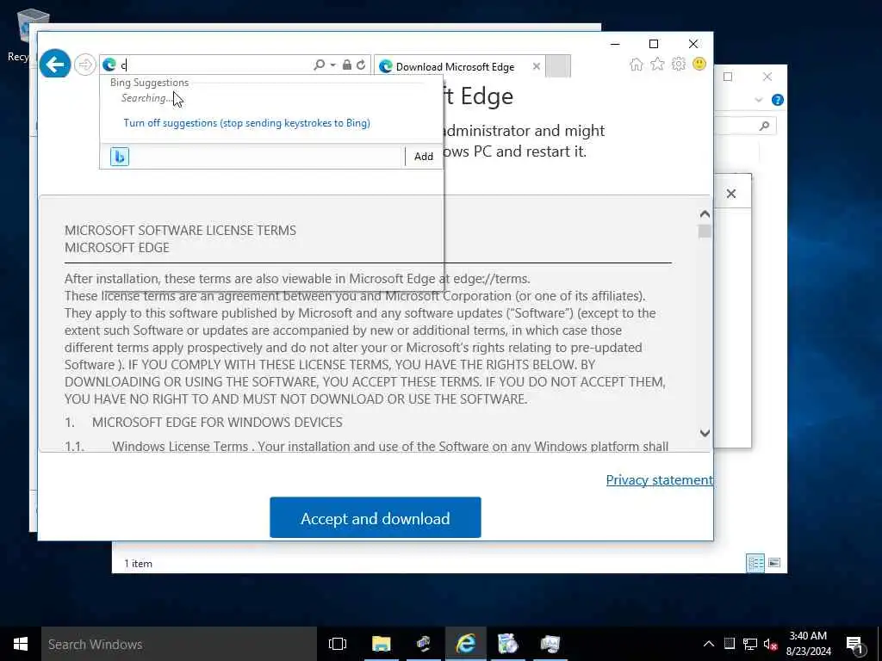Click the lock security report icon
The height and width of the screenshot is (661, 882).
pyautogui.click(x=347, y=65)
